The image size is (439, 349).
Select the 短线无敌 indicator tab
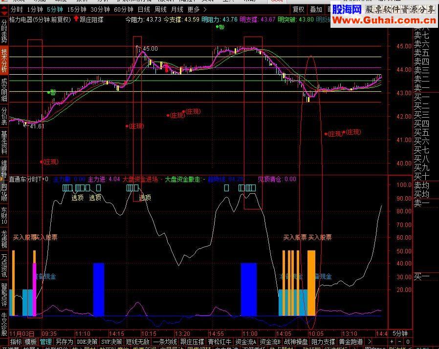click(x=137, y=342)
